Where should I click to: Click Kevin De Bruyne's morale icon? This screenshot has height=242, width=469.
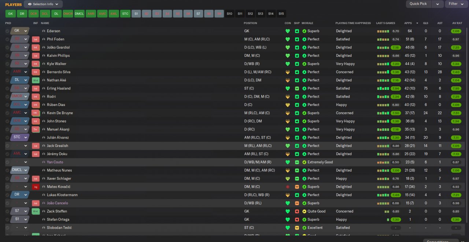coord(304,113)
